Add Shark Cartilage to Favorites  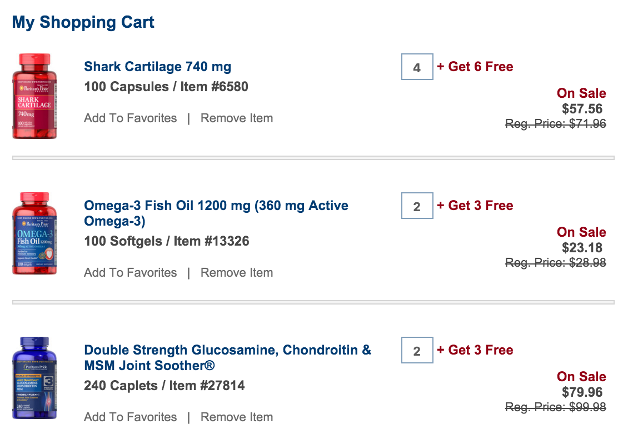[131, 118]
